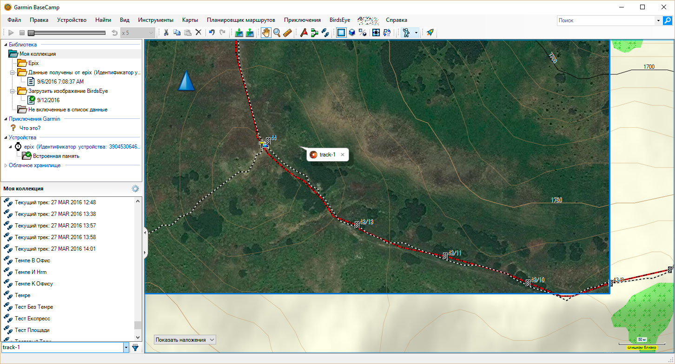
Task: Choose the ruler measure tool
Action: point(287,32)
